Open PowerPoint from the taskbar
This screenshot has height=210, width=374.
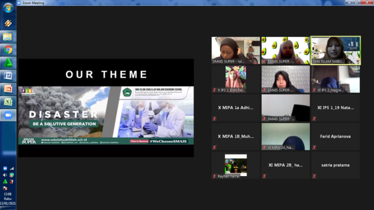8,89
